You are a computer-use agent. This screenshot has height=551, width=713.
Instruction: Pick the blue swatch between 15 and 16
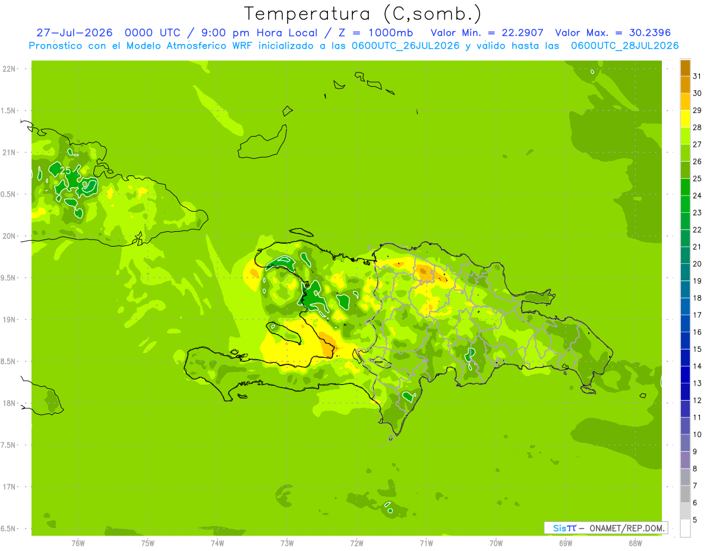click(x=685, y=341)
